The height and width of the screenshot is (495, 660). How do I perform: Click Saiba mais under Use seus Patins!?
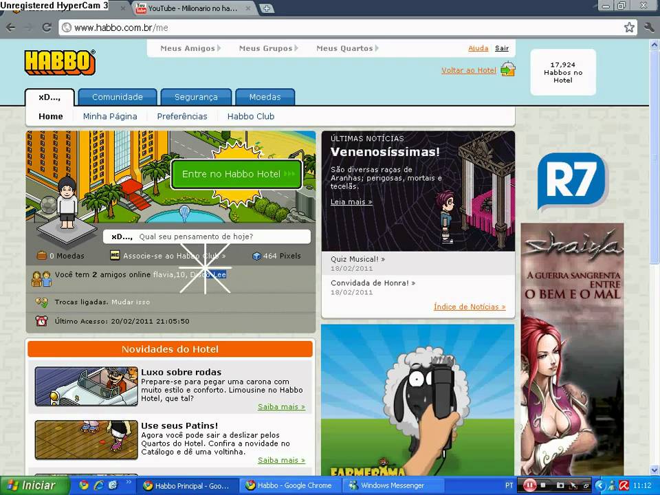point(281,461)
